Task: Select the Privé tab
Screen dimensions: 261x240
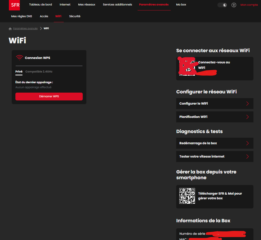Action: (19, 71)
